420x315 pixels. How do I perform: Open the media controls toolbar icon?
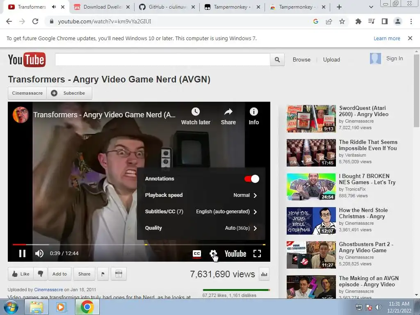(372, 21)
